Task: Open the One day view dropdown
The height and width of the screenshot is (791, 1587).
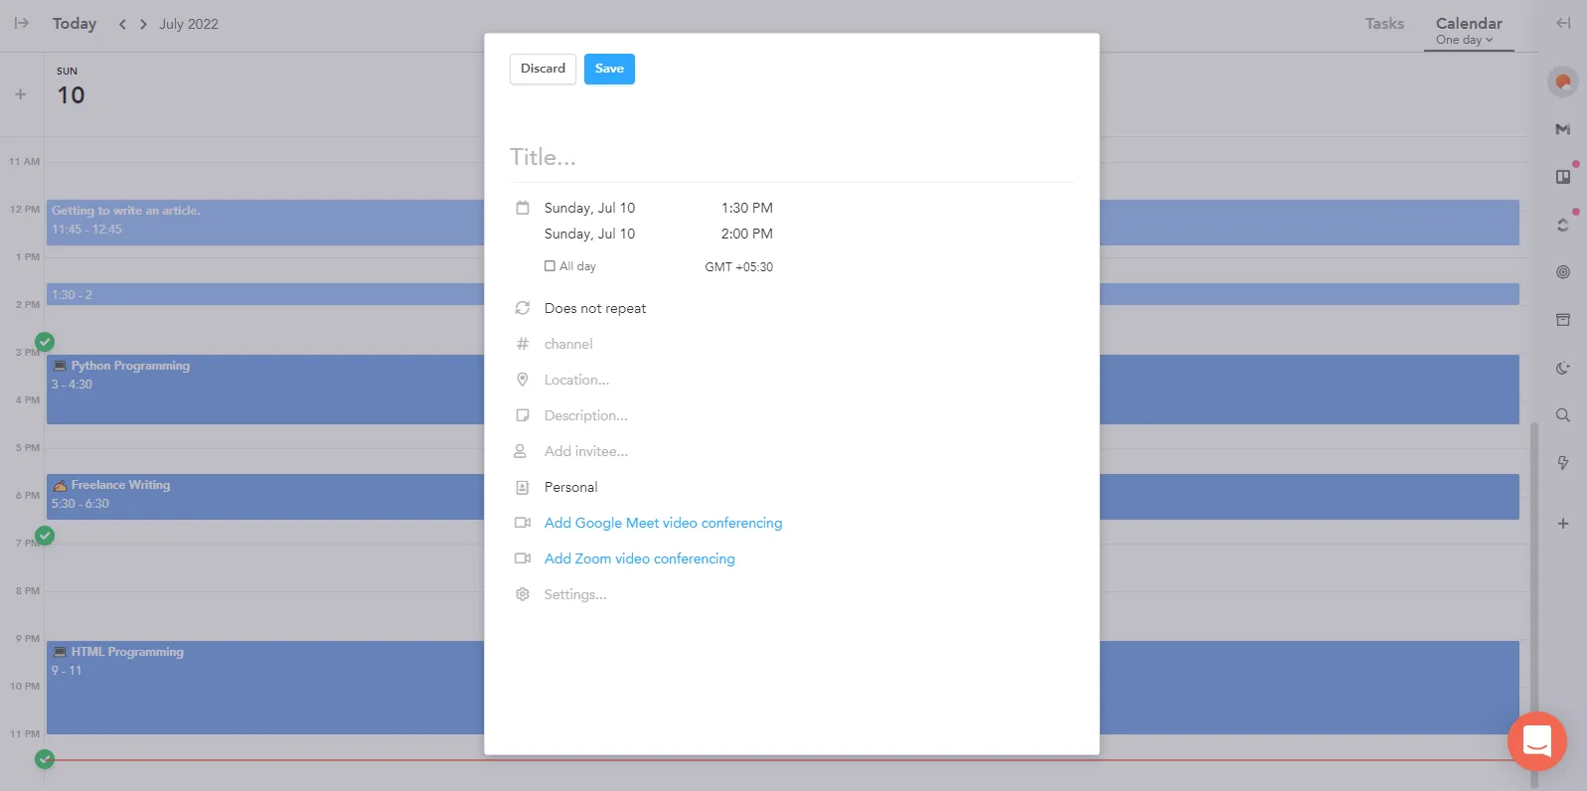Action: point(1464,40)
